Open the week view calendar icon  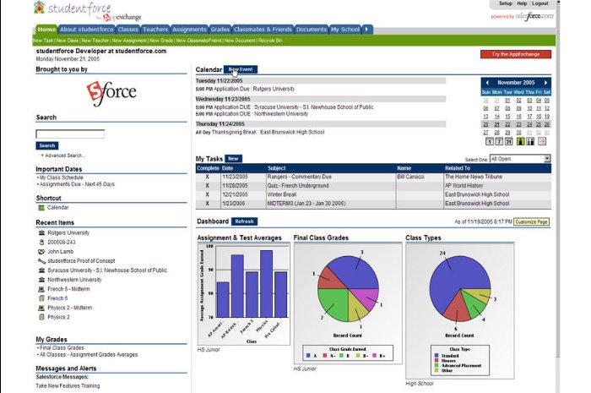pyautogui.click(x=499, y=142)
